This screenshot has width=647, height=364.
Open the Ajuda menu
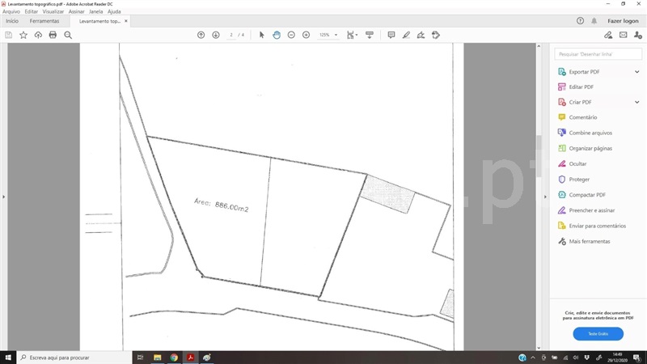tap(114, 11)
